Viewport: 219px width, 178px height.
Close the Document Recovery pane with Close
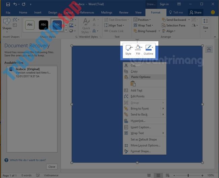[52, 167]
